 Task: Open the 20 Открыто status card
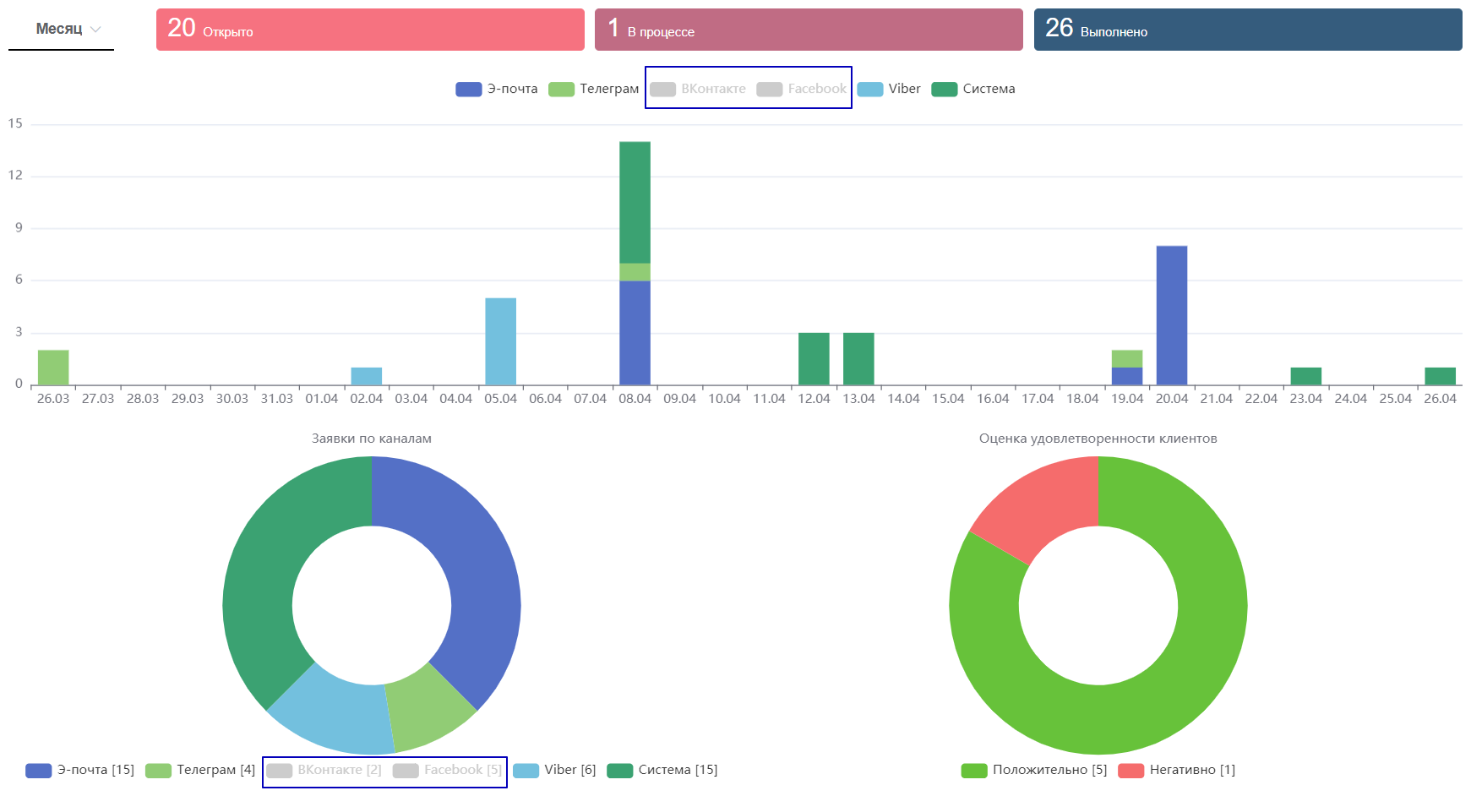click(370, 30)
